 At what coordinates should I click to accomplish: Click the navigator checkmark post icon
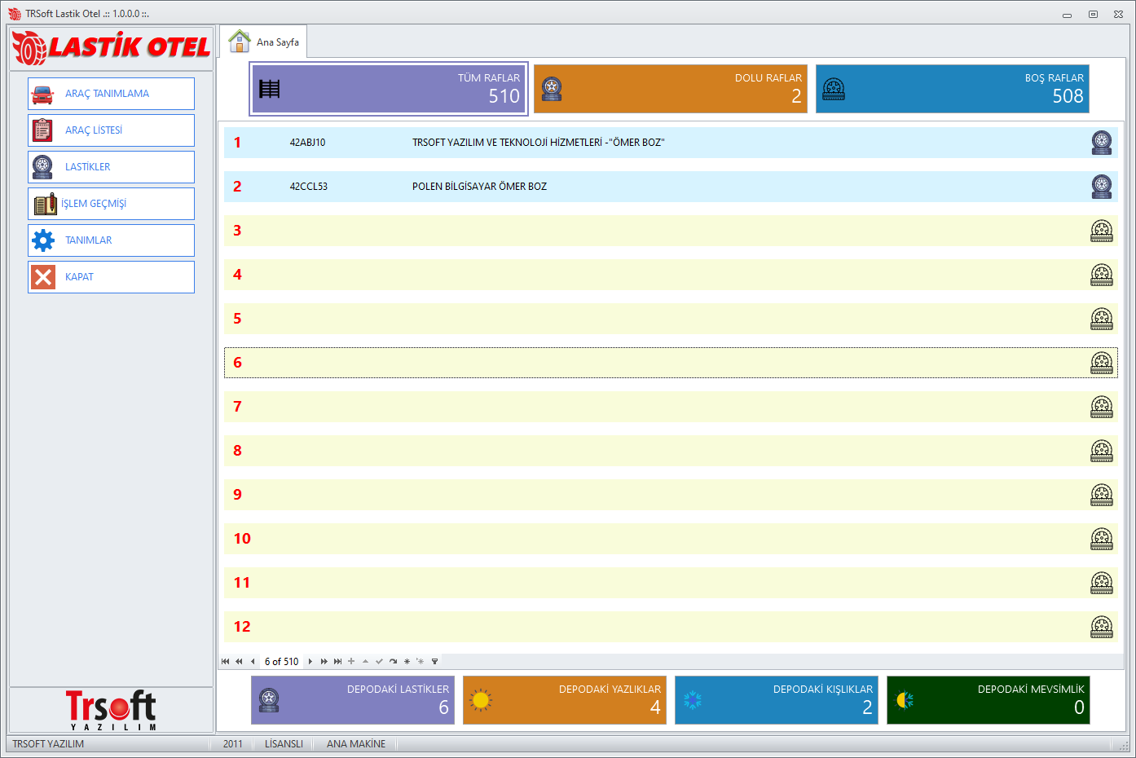(x=379, y=661)
